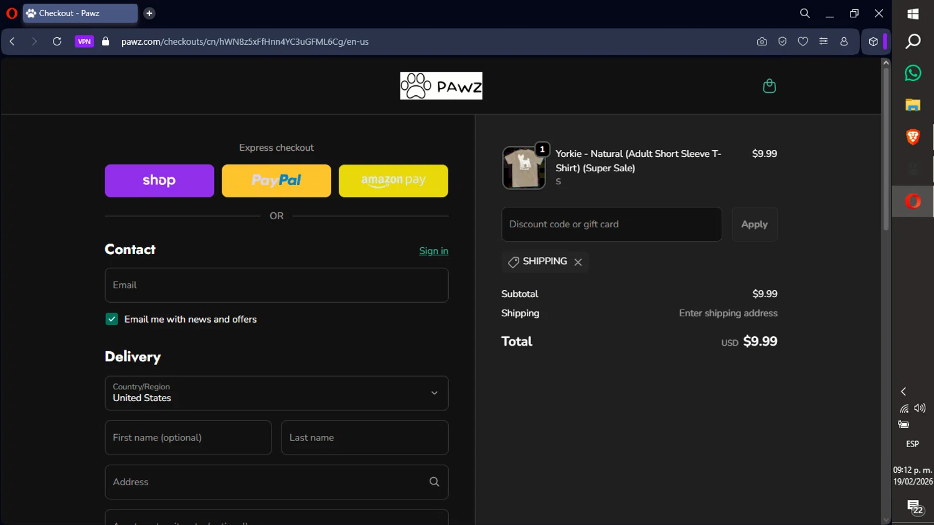The width and height of the screenshot is (934, 525).
Task: Click the Opera logo menu button
Action: (11, 13)
